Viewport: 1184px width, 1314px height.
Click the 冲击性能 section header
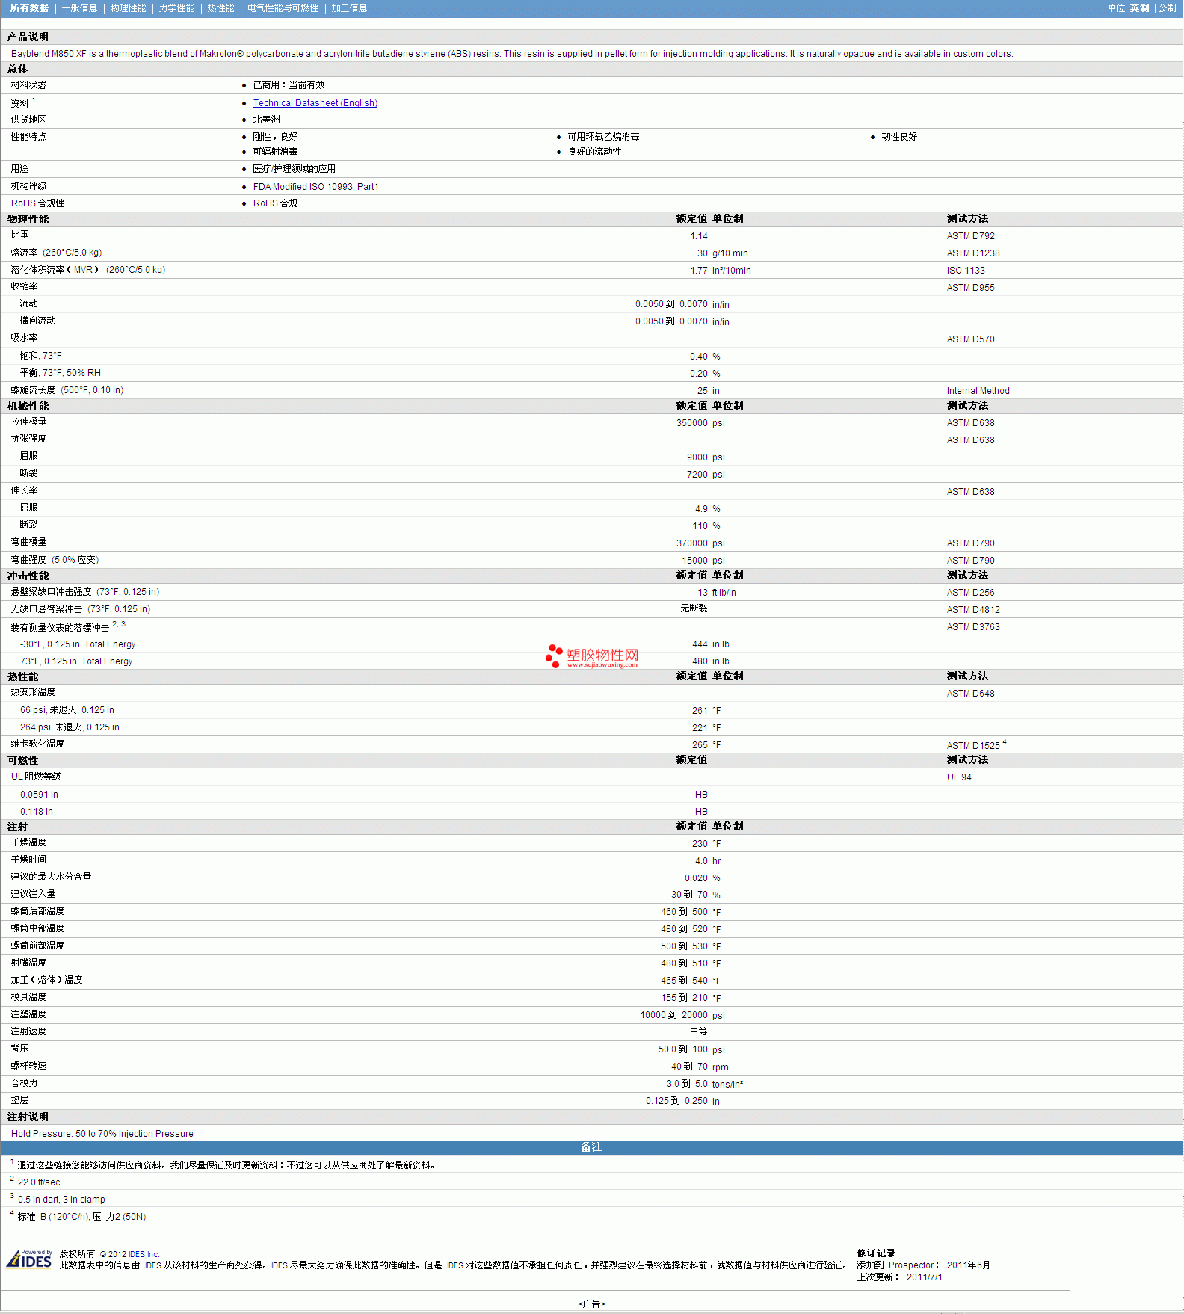click(x=28, y=576)
